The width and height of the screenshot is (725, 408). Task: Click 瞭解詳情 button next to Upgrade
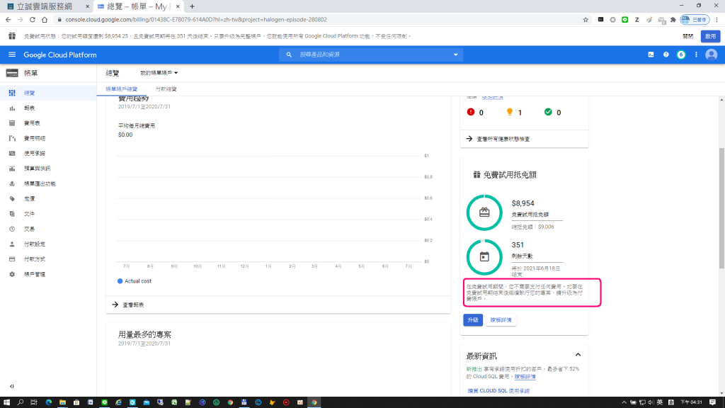501,319
